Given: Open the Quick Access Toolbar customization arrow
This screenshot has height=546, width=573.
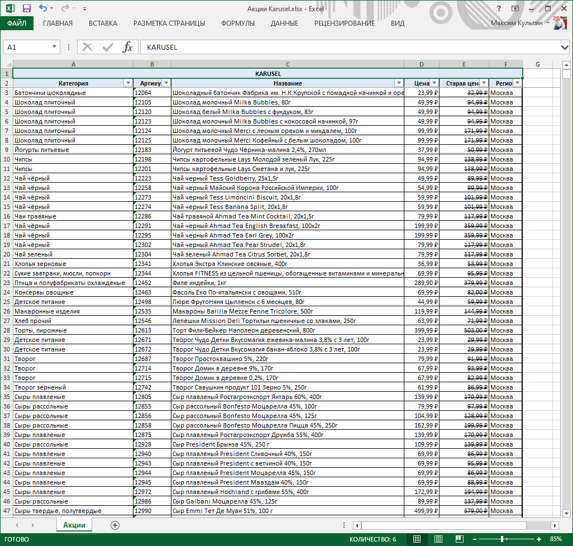Looking at the screenshot, I should [x=84, y=8].
